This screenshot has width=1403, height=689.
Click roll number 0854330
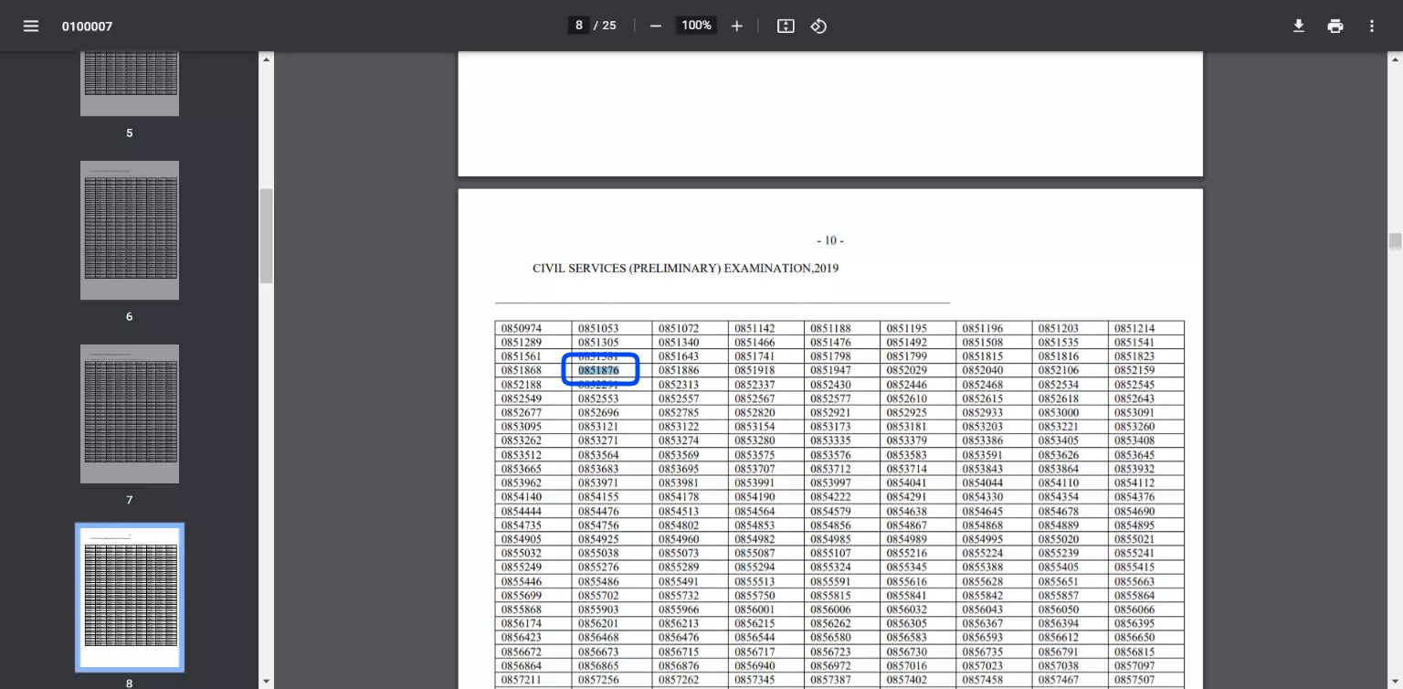pos(982,497)
